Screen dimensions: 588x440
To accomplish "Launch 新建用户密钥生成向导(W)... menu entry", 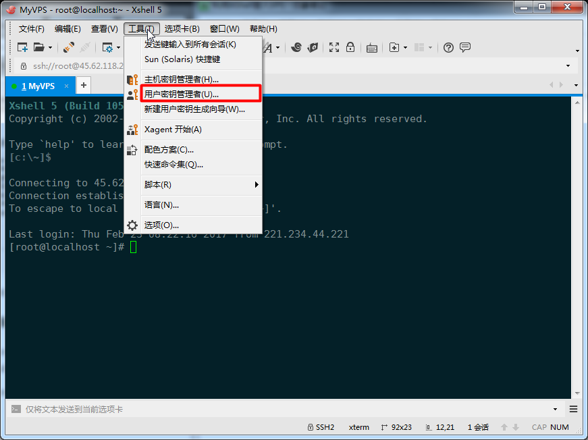I will click(194, 109).
